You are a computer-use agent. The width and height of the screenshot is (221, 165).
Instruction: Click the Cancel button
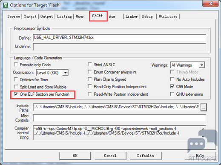pyautogui.click(x=110, y=156)
